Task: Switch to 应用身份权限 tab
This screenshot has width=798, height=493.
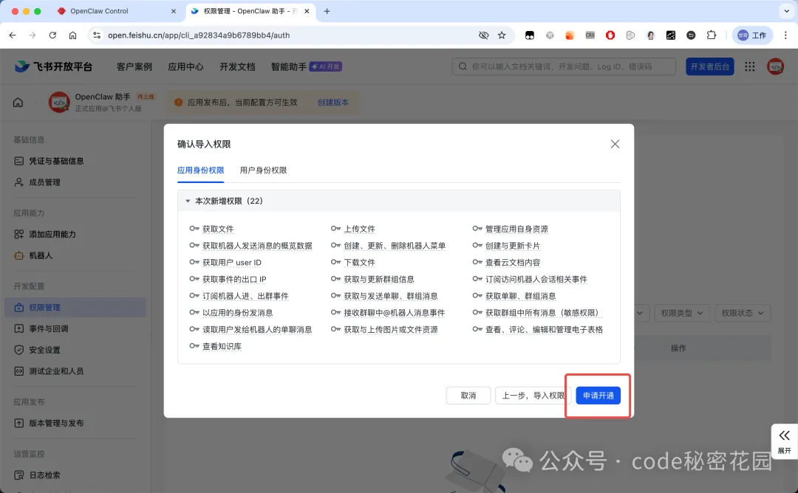Action: pyautogui.click(x=200, y=170)
